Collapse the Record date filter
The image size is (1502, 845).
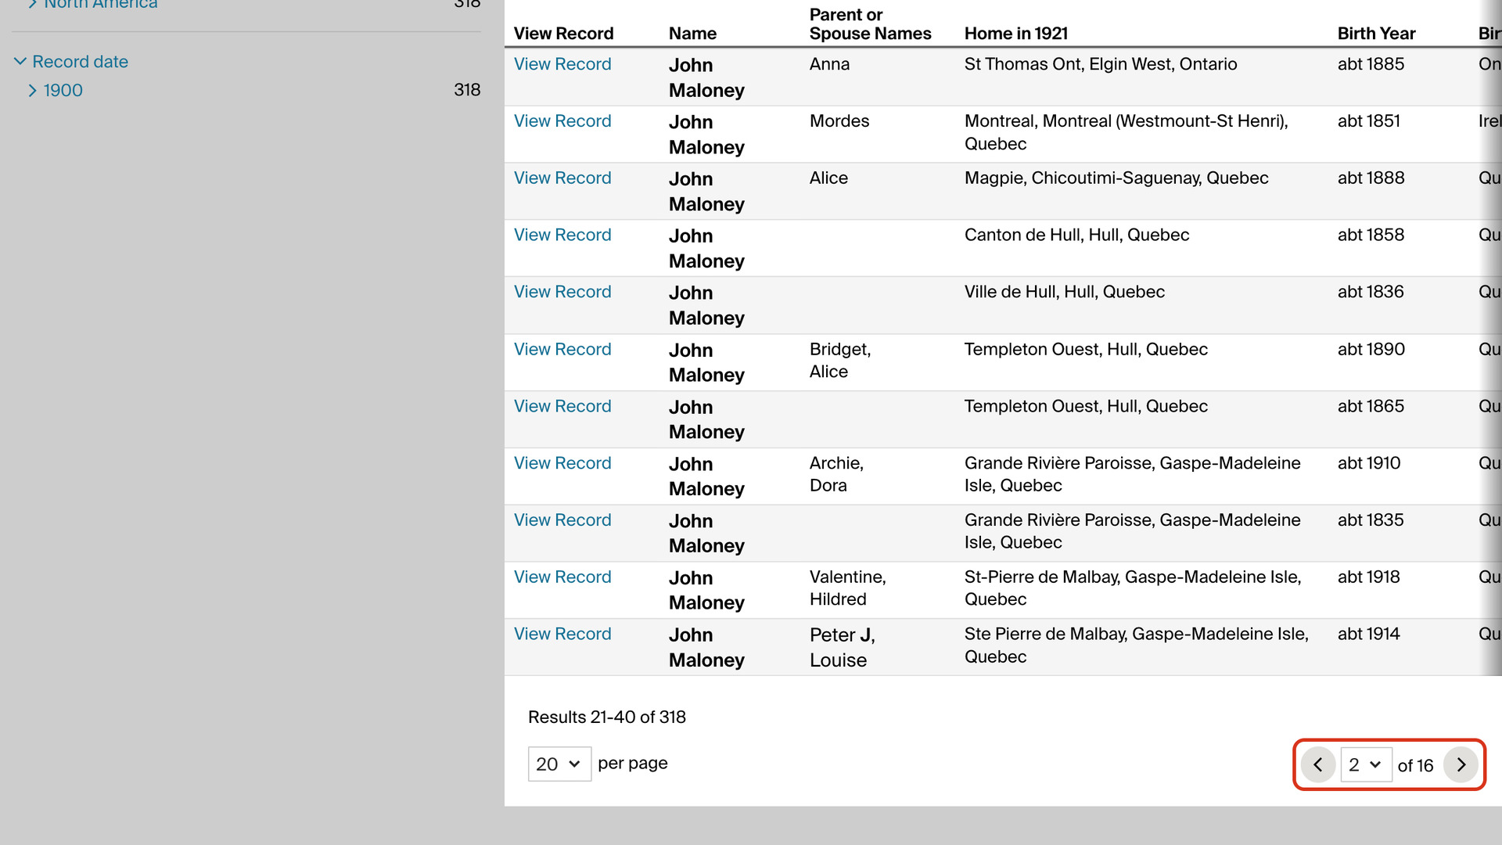tap(71, 61)
